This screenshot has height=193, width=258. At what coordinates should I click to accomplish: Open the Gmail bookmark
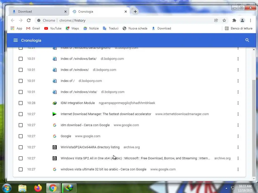(x=33, y=28)
